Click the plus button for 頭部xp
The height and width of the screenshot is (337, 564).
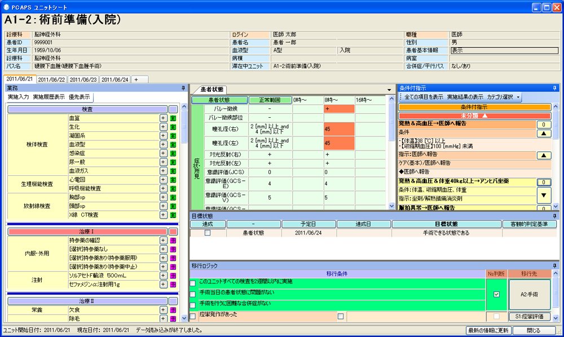coord(164,206)
